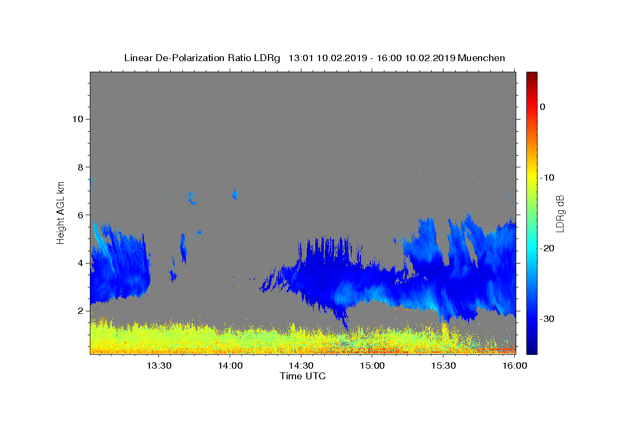The height and width of the screenshot is (425, 638).
Task: Click the height tick label 8
Action: click(80, 167)
